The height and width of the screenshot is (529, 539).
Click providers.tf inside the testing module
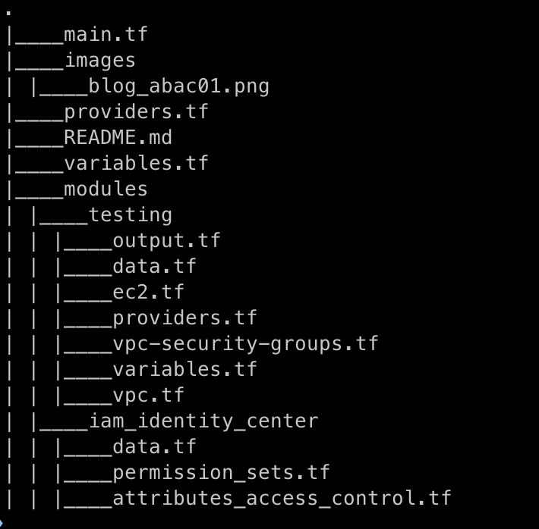pos(184,318)
